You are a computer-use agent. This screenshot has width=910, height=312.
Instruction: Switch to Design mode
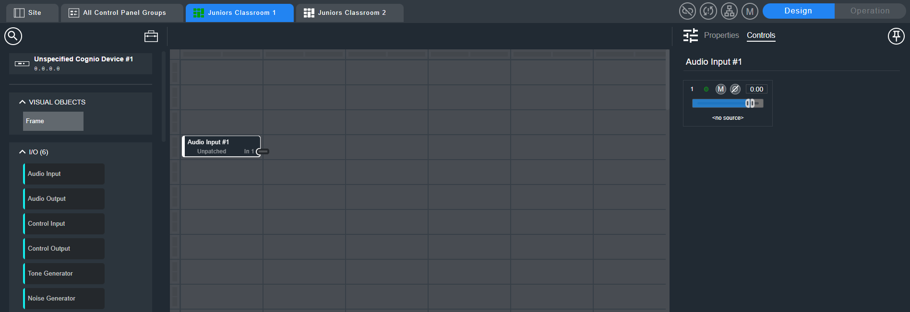click(799, 11)
